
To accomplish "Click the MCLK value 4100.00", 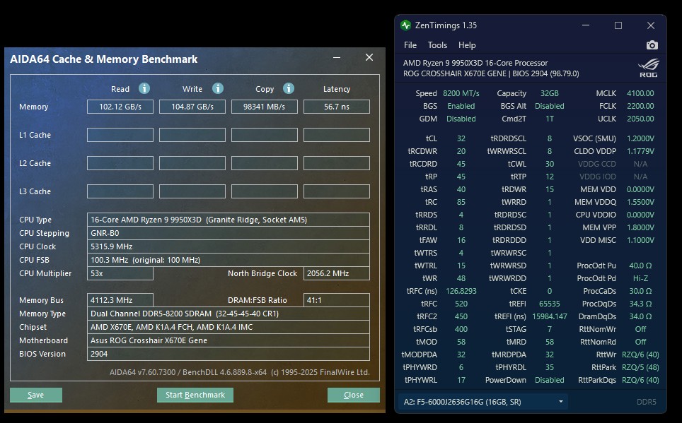I will (x=640, y=93).
